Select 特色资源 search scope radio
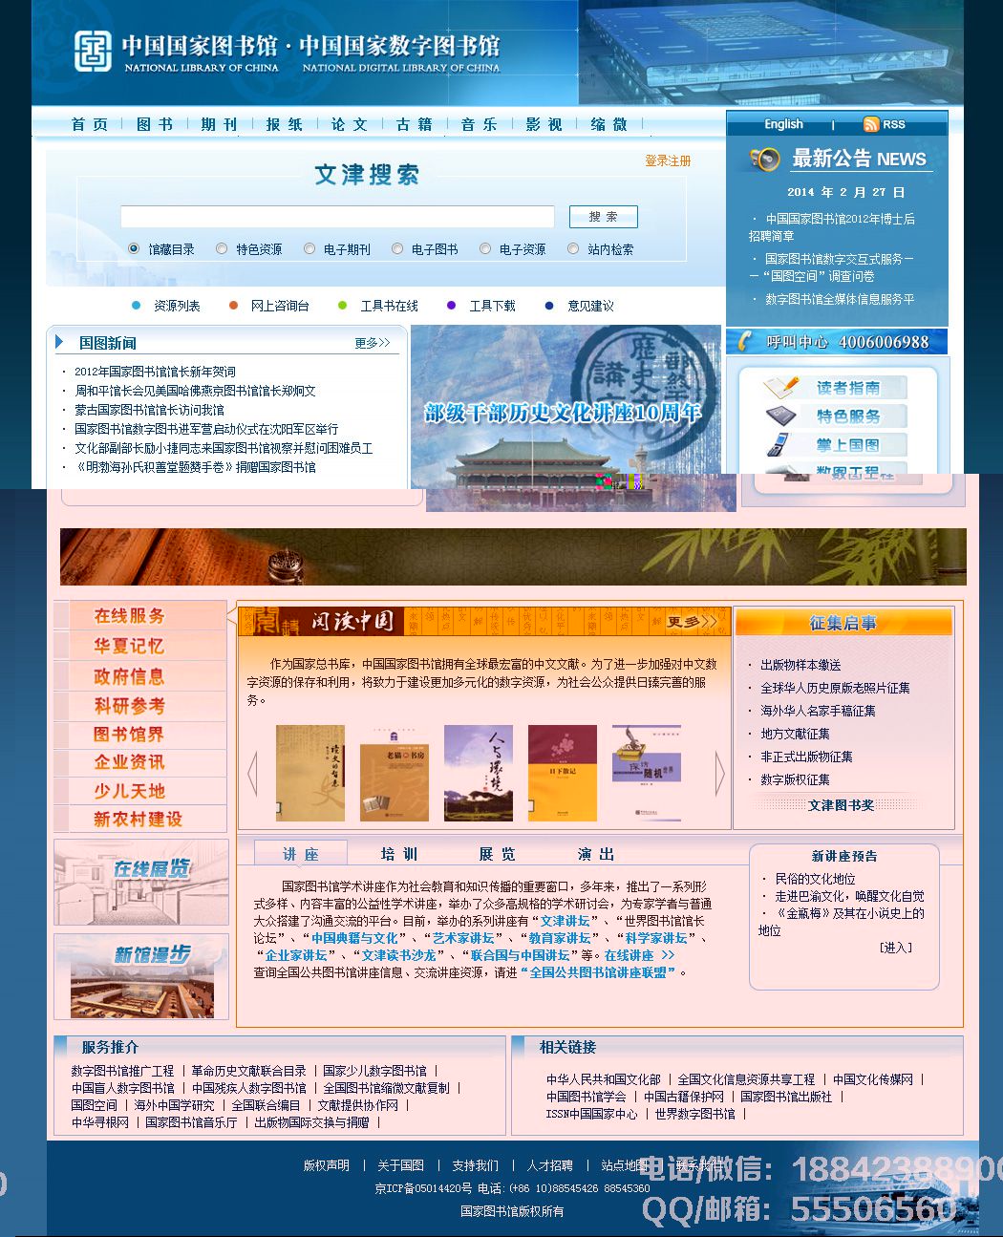The height and width of the screenshot is (1237, 1003). coord(222,248)
